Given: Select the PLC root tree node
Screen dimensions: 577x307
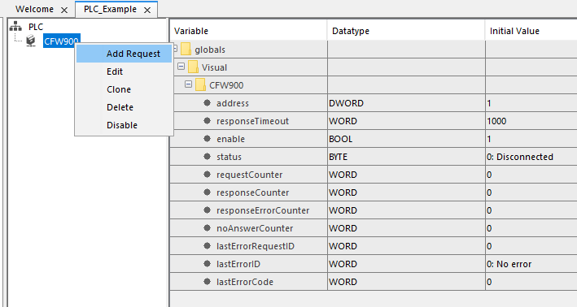Looking at the screenshot, I should point(36,27).
